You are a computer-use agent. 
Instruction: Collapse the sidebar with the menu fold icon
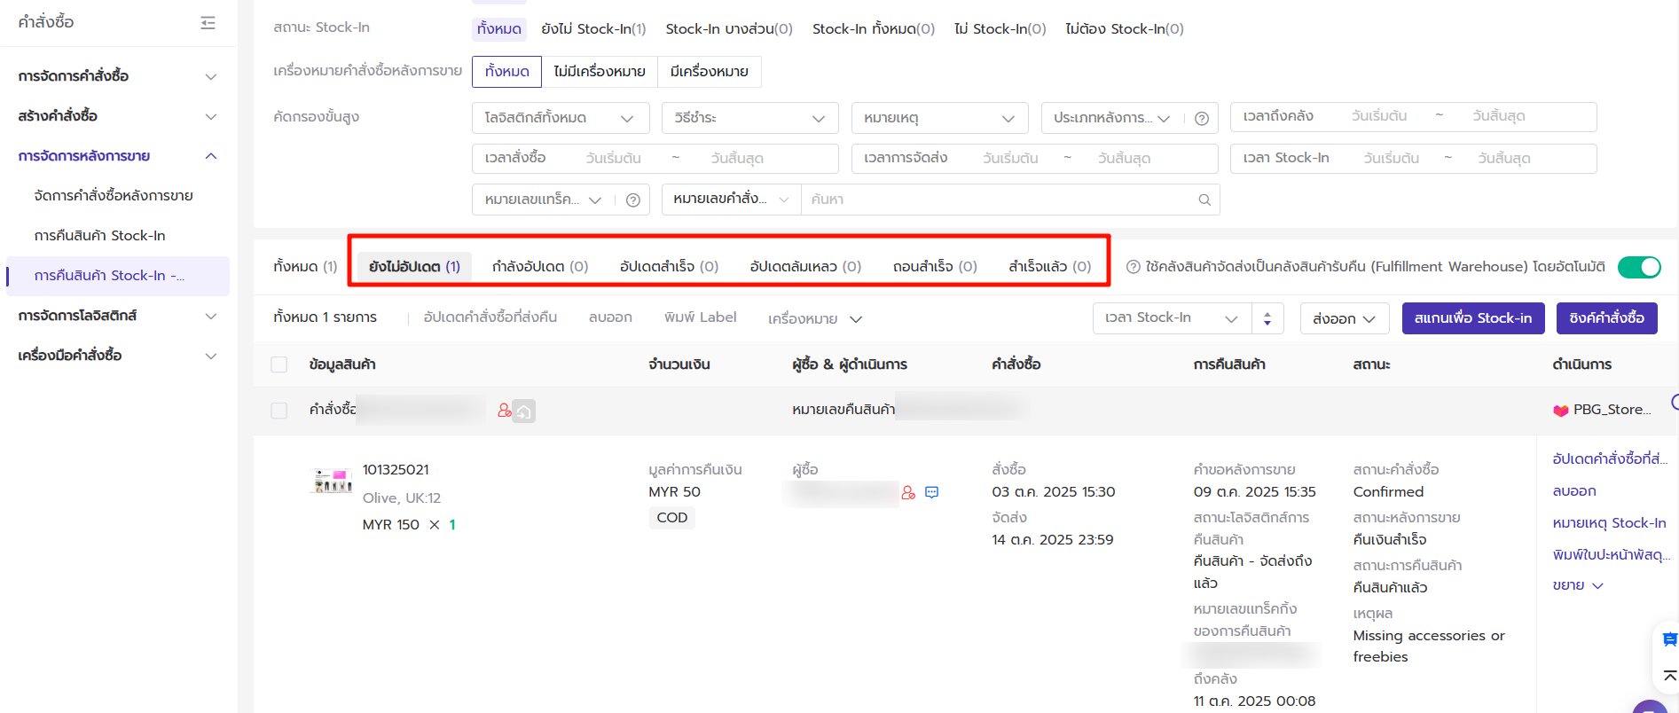[x=208, y=23]
